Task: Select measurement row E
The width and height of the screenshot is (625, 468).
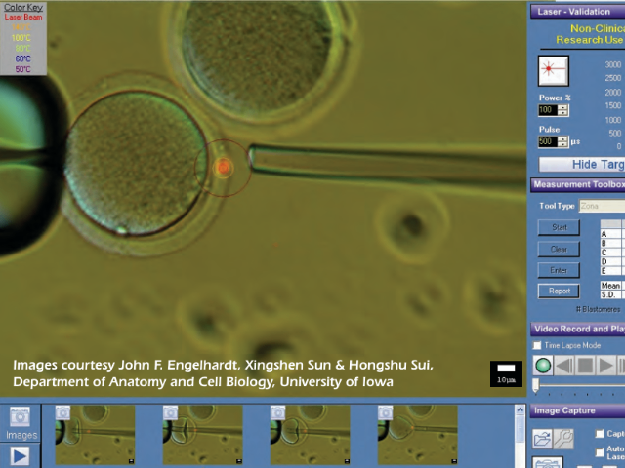Action: (x=612, y=271)
